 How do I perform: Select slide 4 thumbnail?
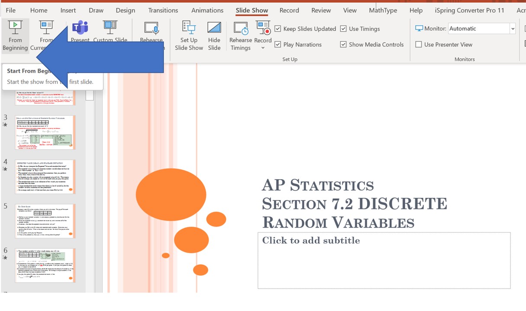click(x=45, y=177)
